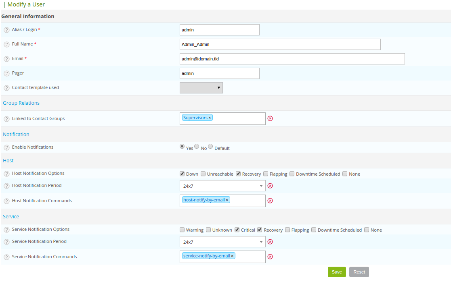The image size is (451, 284).
Task: Clear Host Notification Commands with red X
Action: click(270, 201)
